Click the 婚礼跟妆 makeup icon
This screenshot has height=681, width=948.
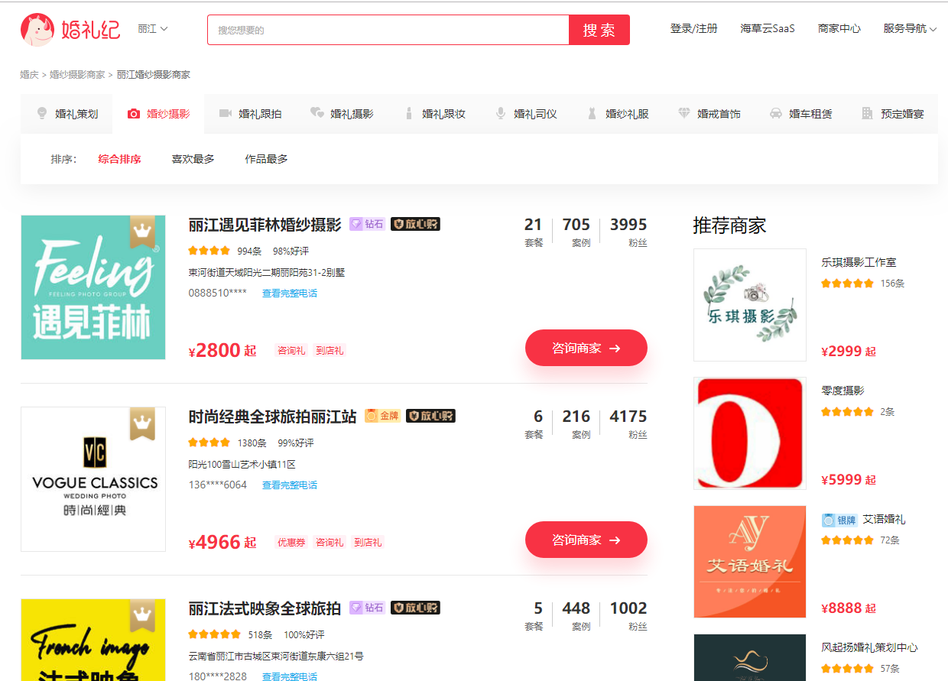coord(409,112)
